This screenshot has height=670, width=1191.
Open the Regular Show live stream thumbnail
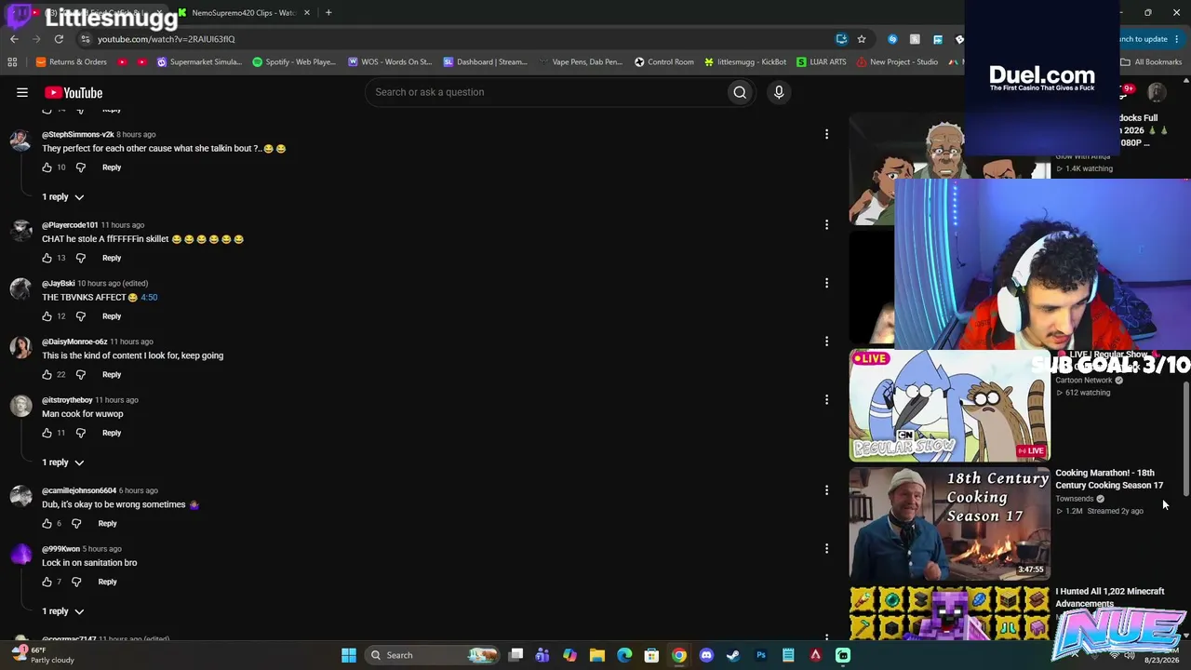click(x=949, y=406)
